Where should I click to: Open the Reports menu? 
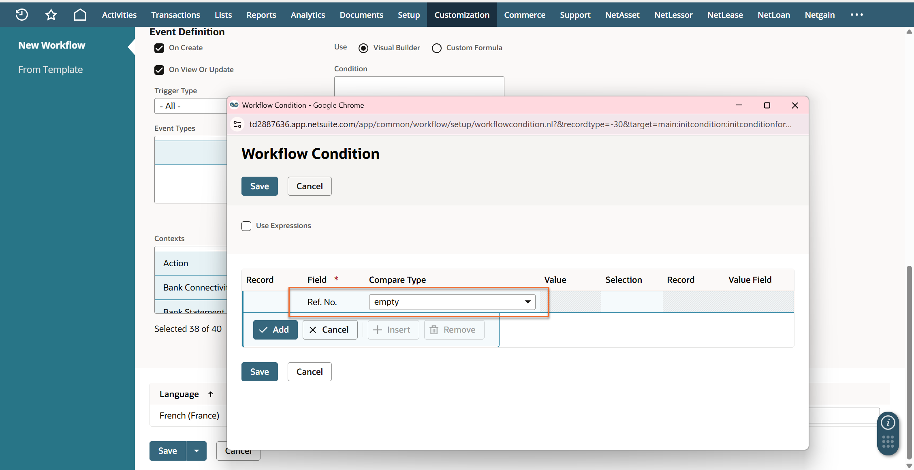tap(261, 15)
